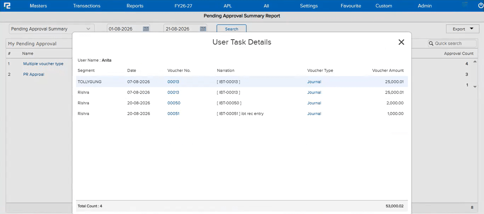The image size is (484, 214).
Task: Select the FY26-27 menu item
Action: pos(183,6)
